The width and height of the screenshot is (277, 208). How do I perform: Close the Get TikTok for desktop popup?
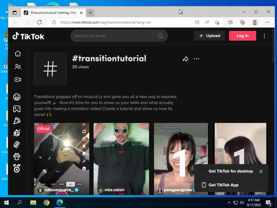click(x=261, y=171)
